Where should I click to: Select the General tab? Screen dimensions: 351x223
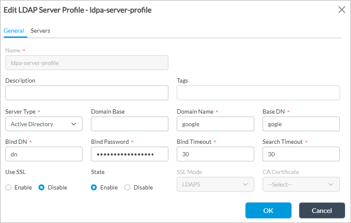[13, 31]
